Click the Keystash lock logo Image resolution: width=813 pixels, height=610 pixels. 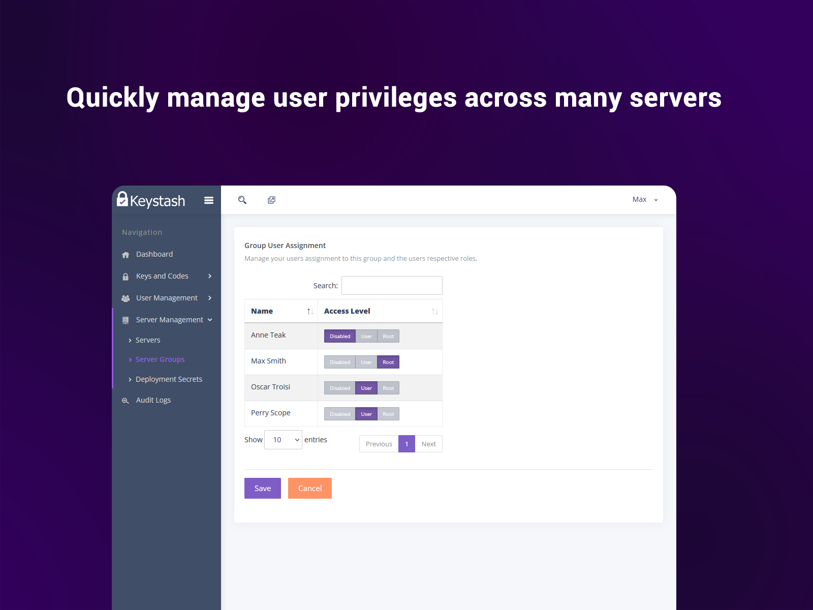(122, 199)
